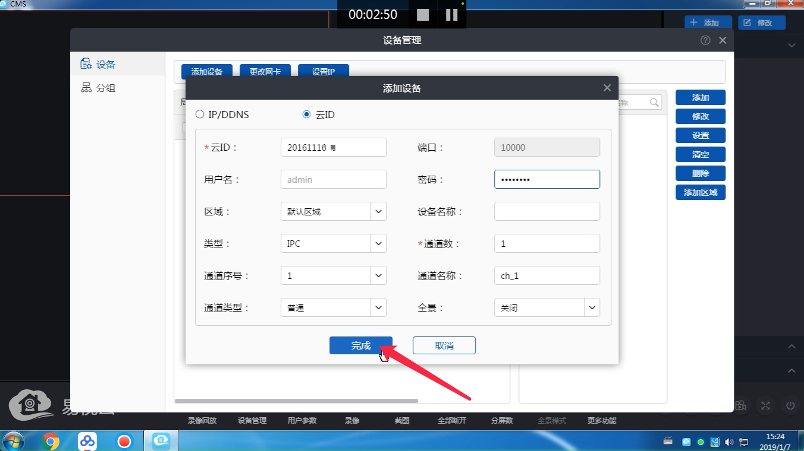This screenshot has height=451, width=804.
Task: Click 录像 in the bottom menu
Action: [352, 421]
